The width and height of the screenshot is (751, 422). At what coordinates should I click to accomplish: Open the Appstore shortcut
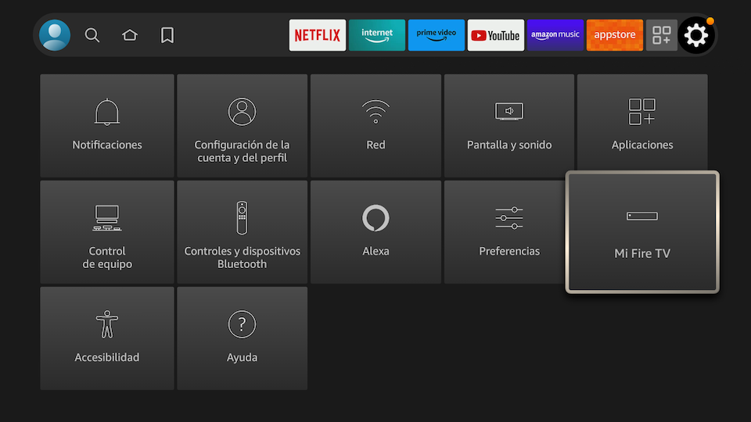point(614,35)
